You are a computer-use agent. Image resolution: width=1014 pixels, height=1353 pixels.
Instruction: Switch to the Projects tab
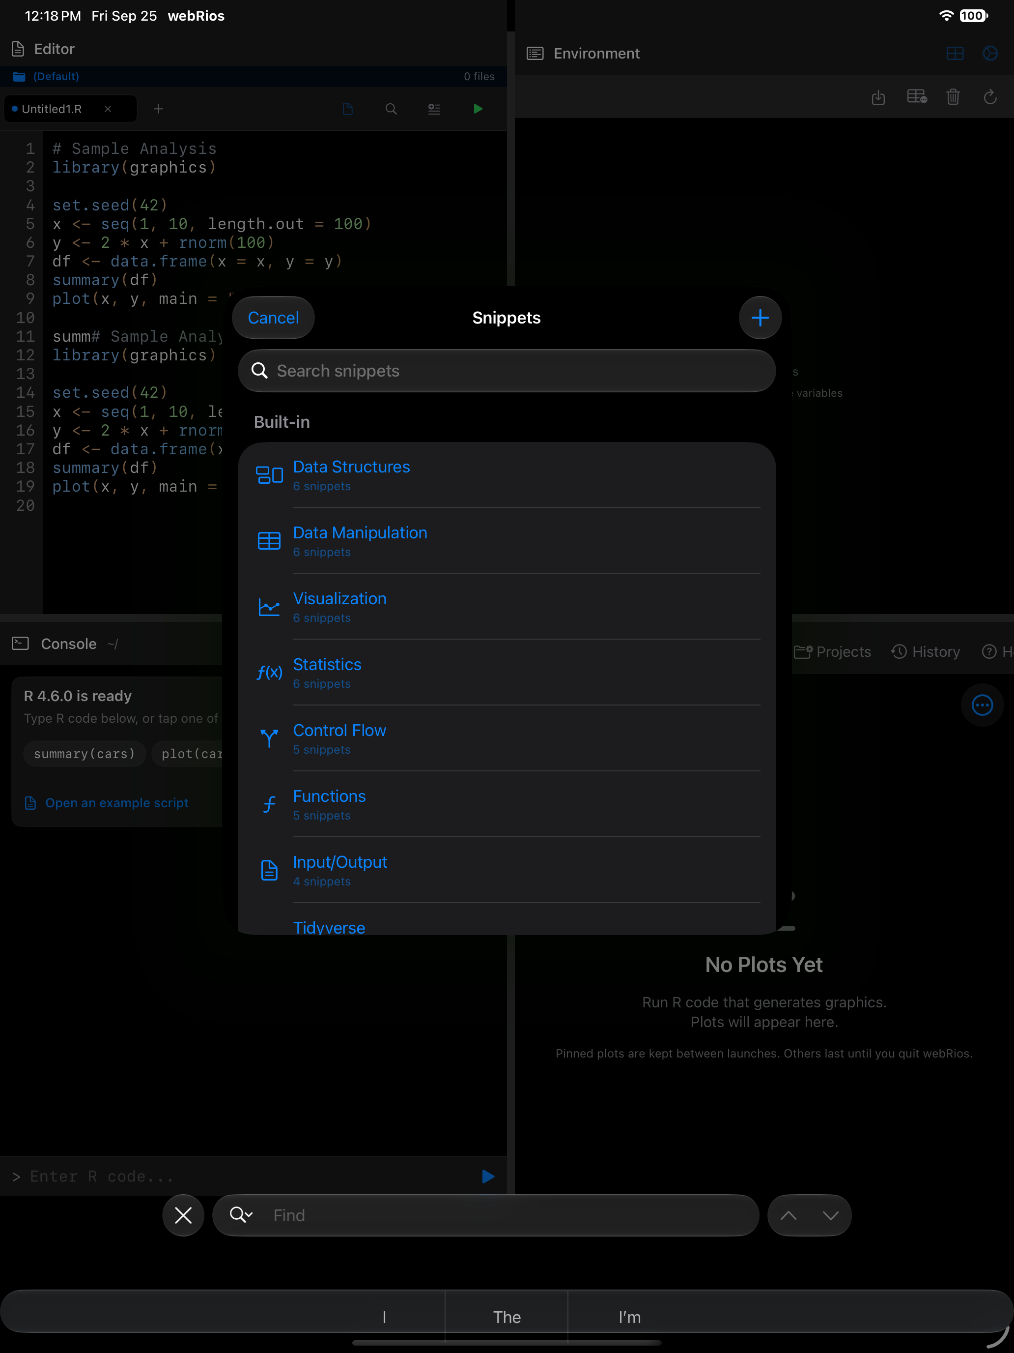point(832,651)
